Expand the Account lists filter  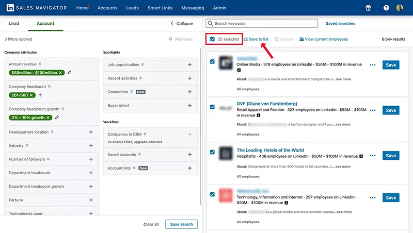coord(189,168)
